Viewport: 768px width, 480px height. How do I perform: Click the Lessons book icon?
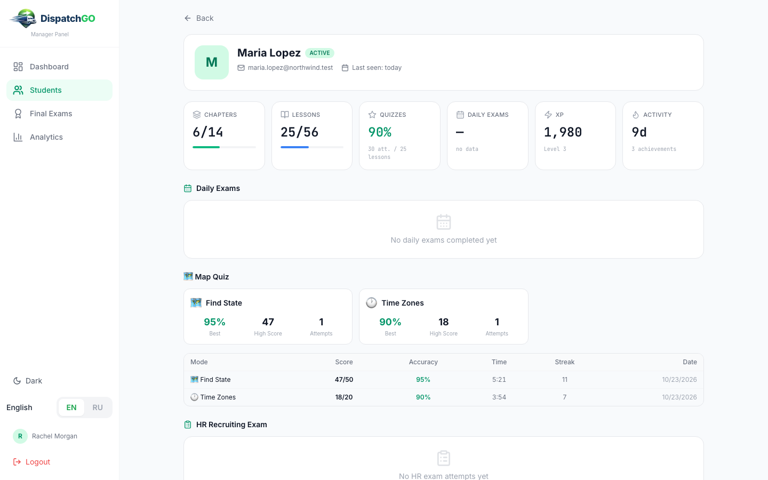[285, 115]
